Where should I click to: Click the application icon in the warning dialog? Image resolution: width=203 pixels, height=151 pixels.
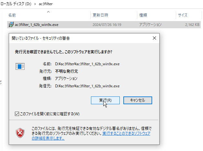pyautogui.click(x=20, y=67)
